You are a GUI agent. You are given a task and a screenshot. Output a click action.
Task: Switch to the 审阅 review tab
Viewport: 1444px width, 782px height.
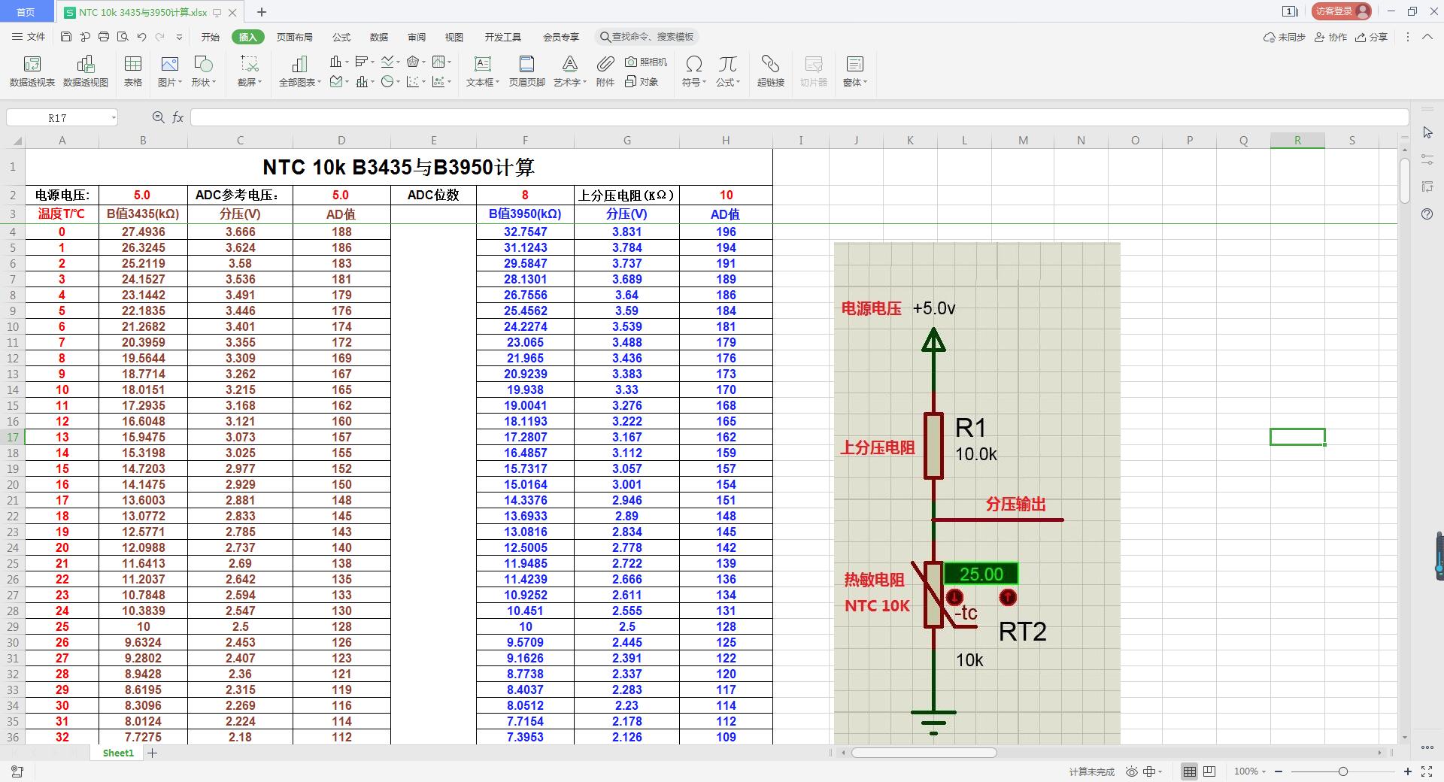click(417, 37)
